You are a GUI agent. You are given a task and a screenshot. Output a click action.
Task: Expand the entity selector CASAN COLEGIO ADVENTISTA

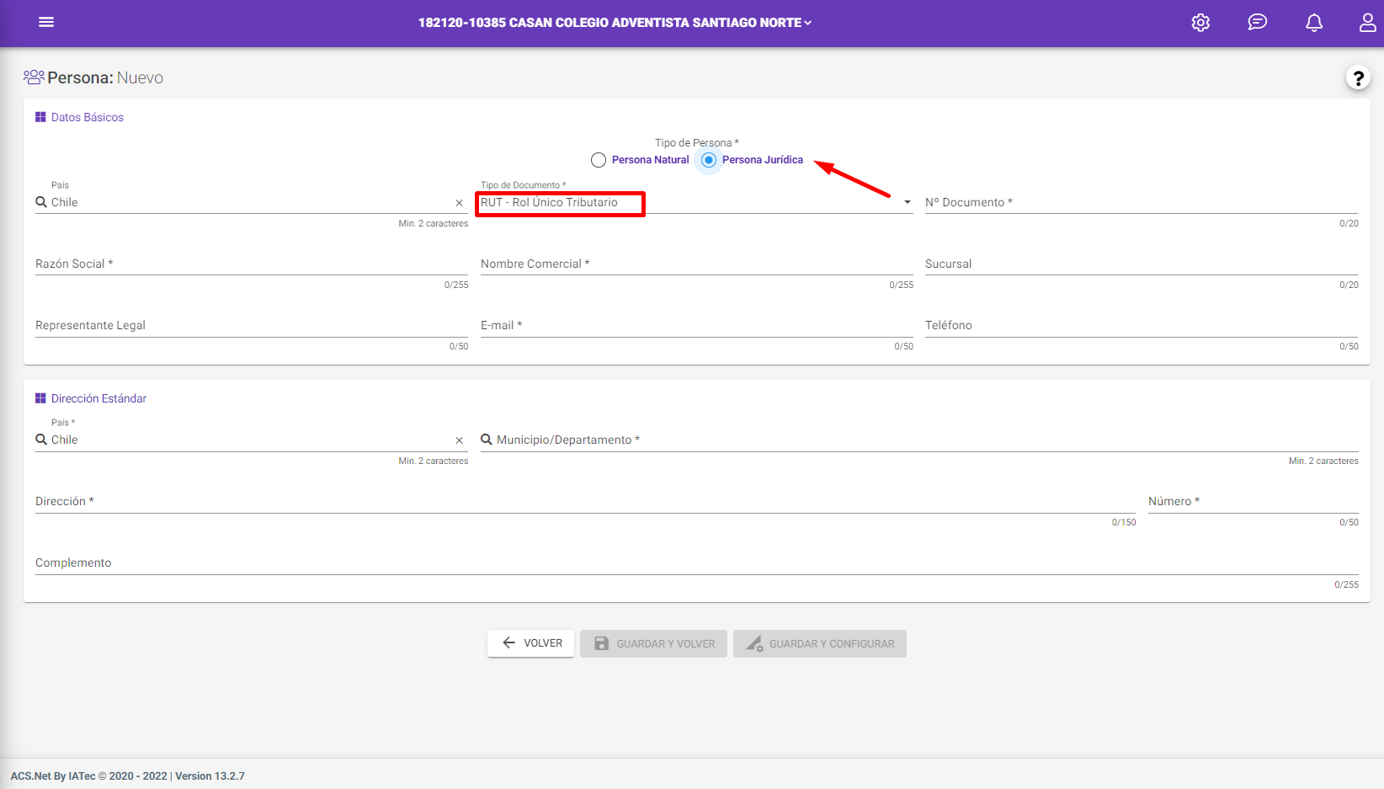point(615,23)
